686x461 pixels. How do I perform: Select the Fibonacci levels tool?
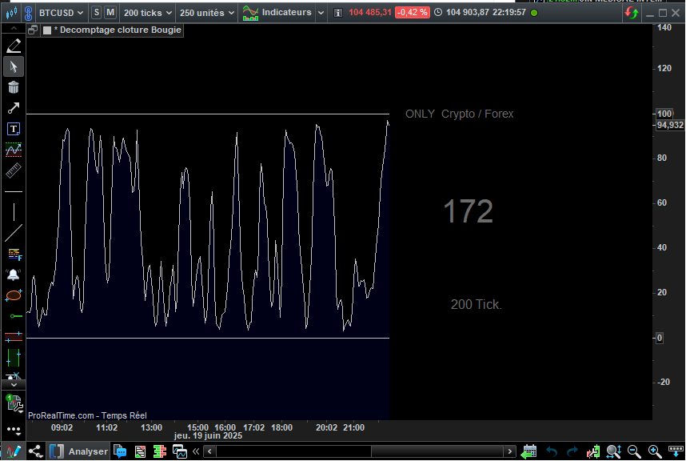tap(14, 254)
